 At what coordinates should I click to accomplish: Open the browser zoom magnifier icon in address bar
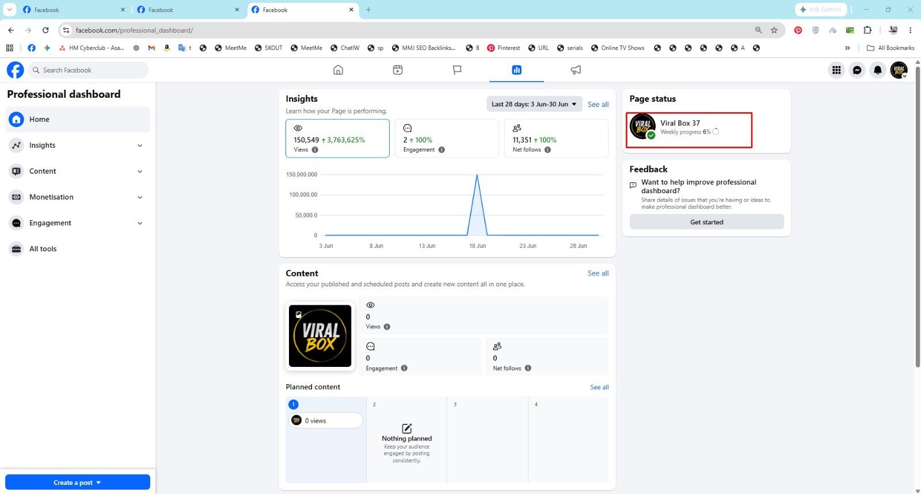coord(758,30)
